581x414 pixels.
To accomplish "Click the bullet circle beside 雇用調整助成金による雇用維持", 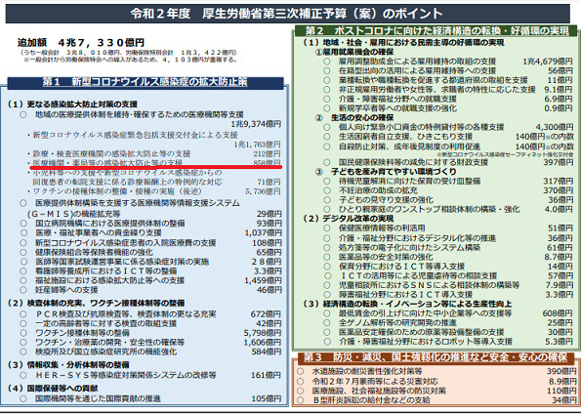I will click(326, 62).
